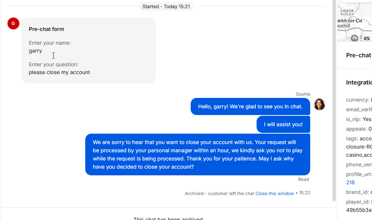
Task: Click the account closure reply message
Action: 198,154
